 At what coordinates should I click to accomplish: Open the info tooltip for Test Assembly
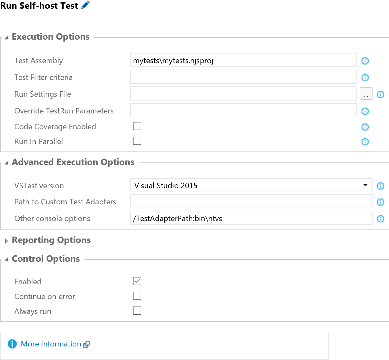point(365,61)
